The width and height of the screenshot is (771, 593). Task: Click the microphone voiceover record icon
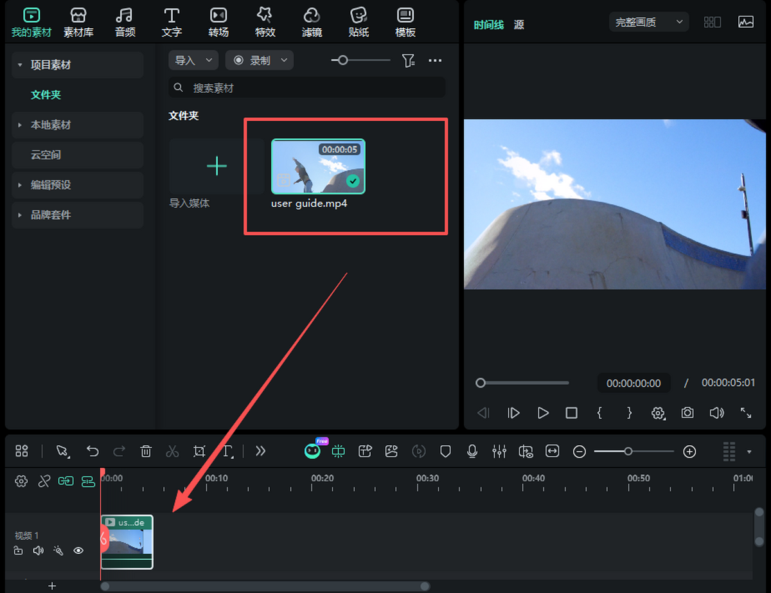tap(472, 452)
